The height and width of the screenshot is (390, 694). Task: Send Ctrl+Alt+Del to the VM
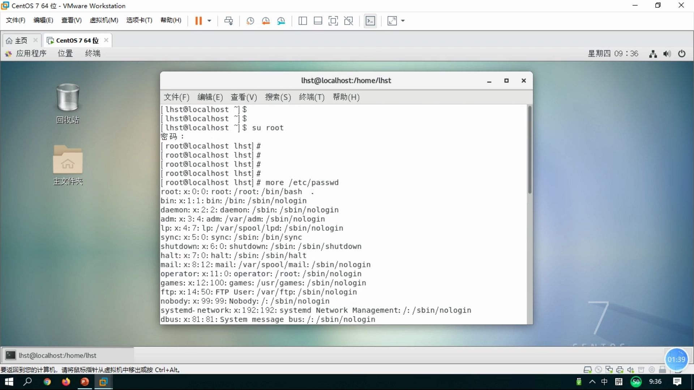pyautogui.click(x=228, y=21)
